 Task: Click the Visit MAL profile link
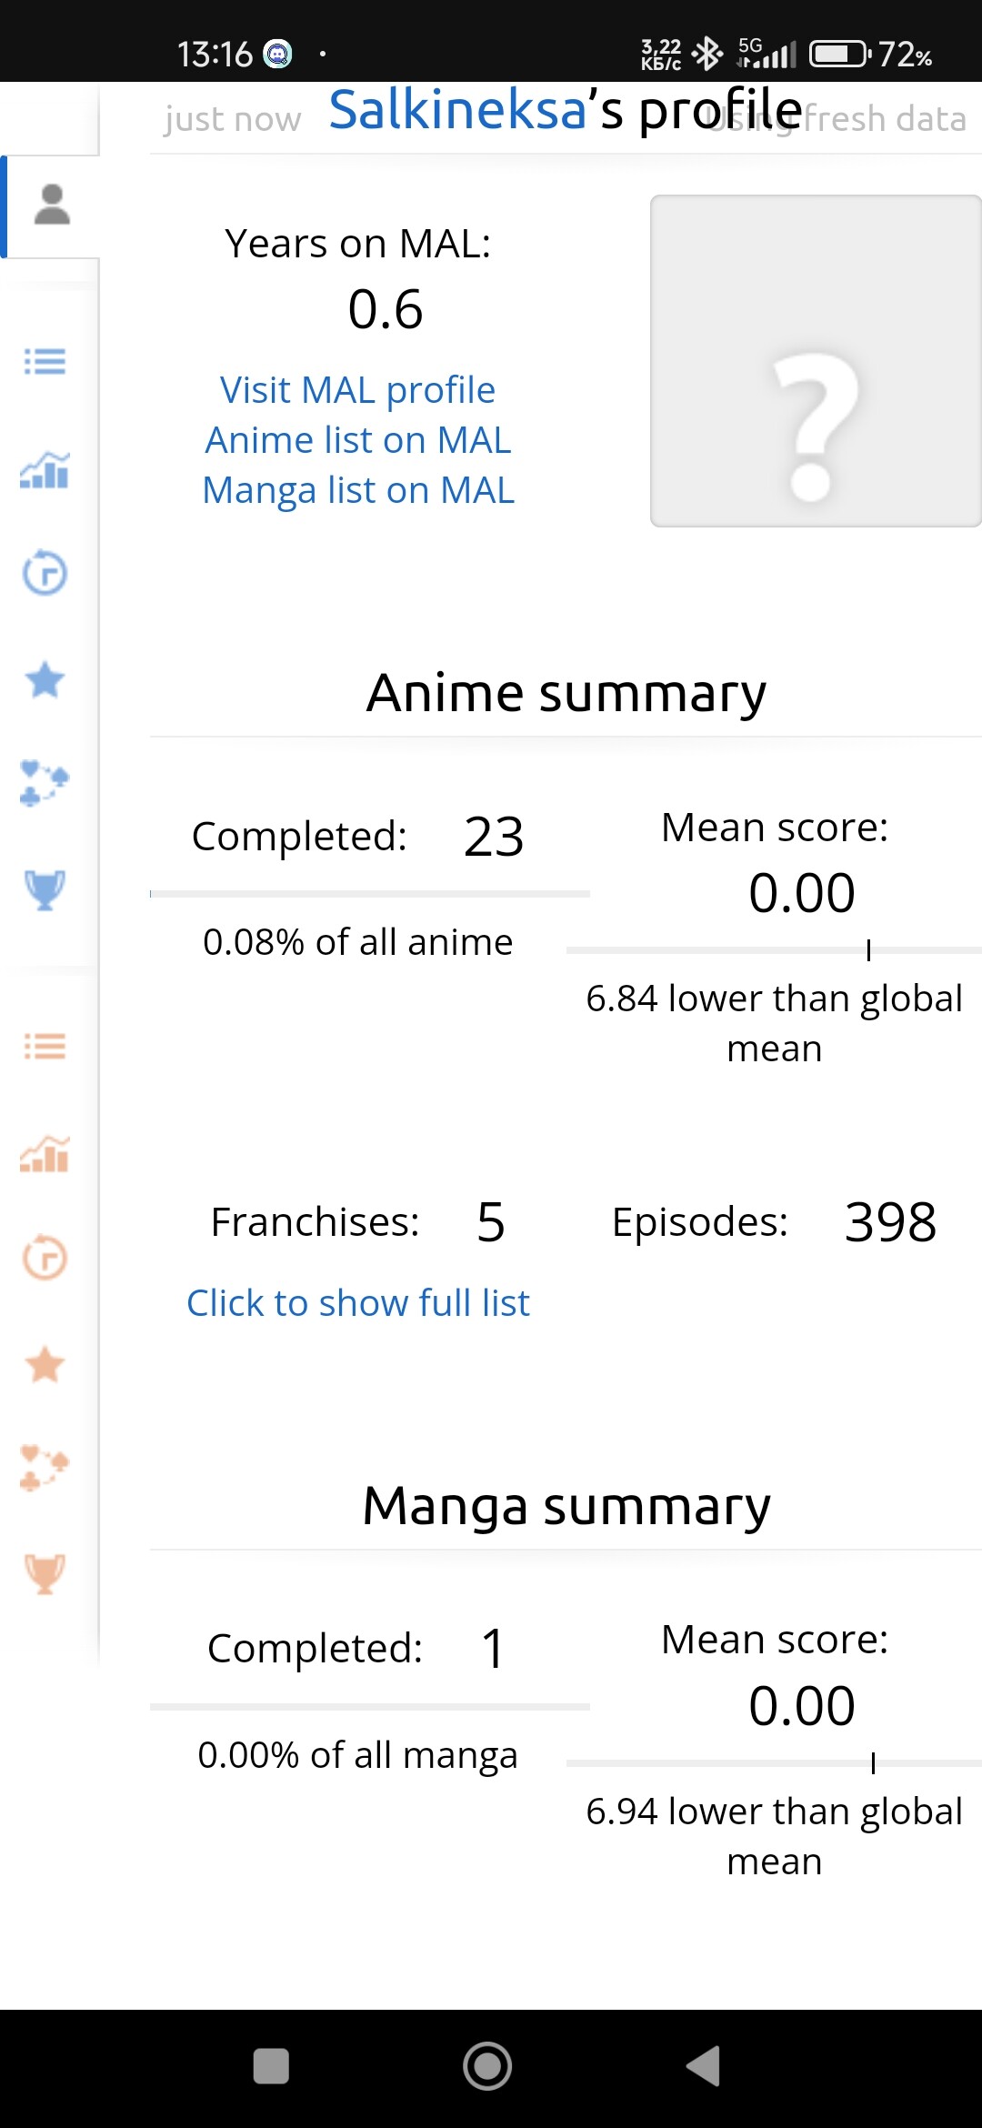(357, 390)
